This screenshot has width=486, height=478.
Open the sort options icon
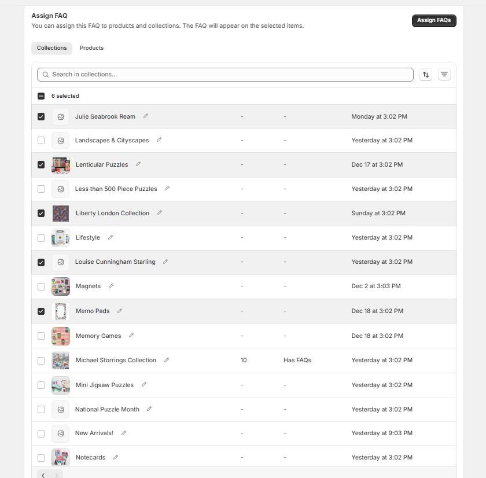[426, 74]
